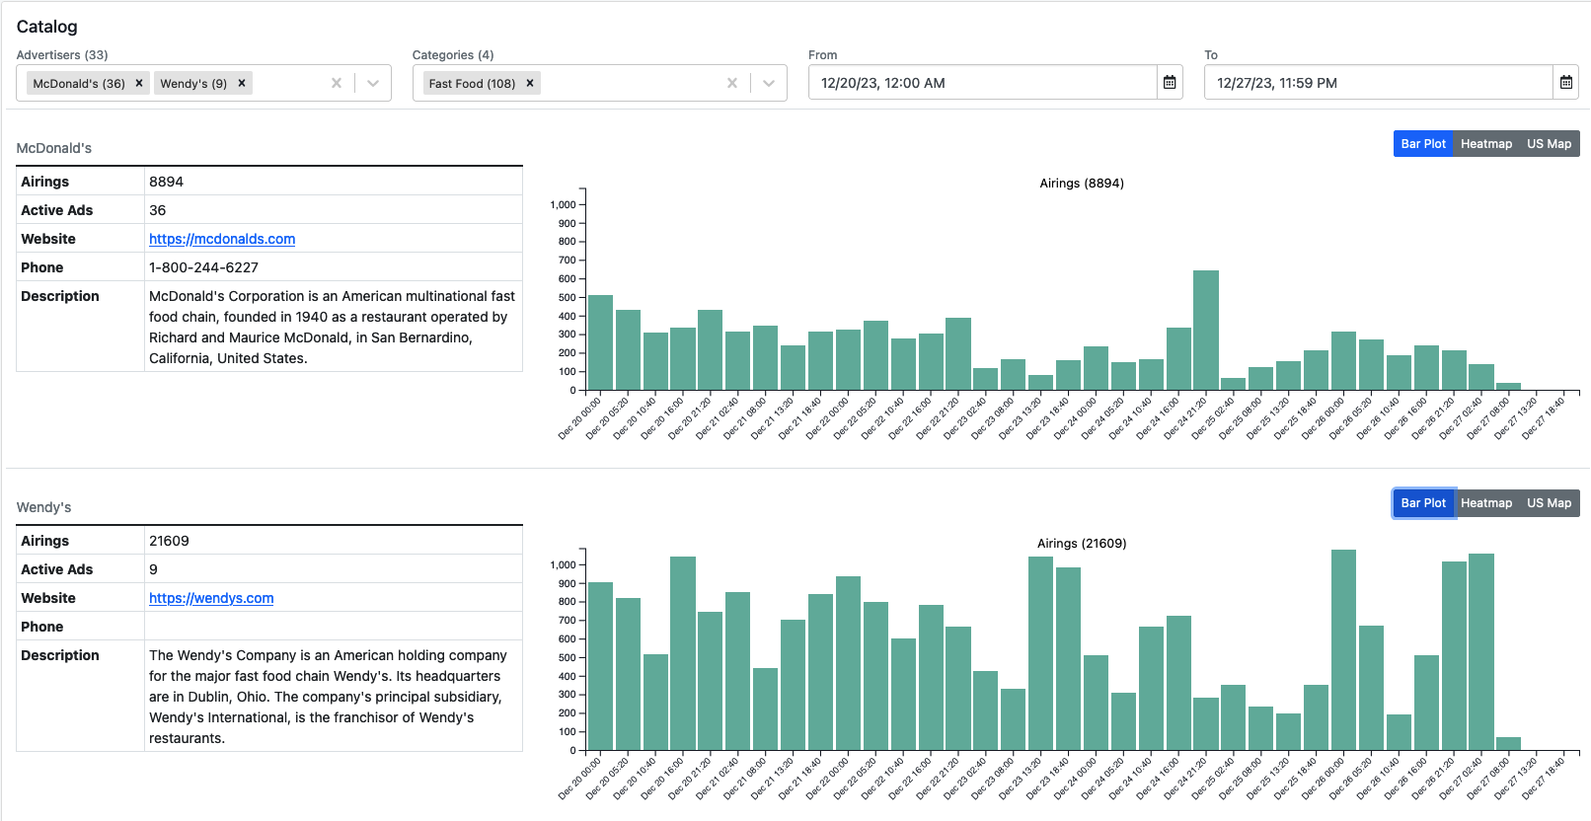The height and width of the screenshot is (821, 1591).
Task: Click the Airings (8894) chart title
Action: point(1082,184)
